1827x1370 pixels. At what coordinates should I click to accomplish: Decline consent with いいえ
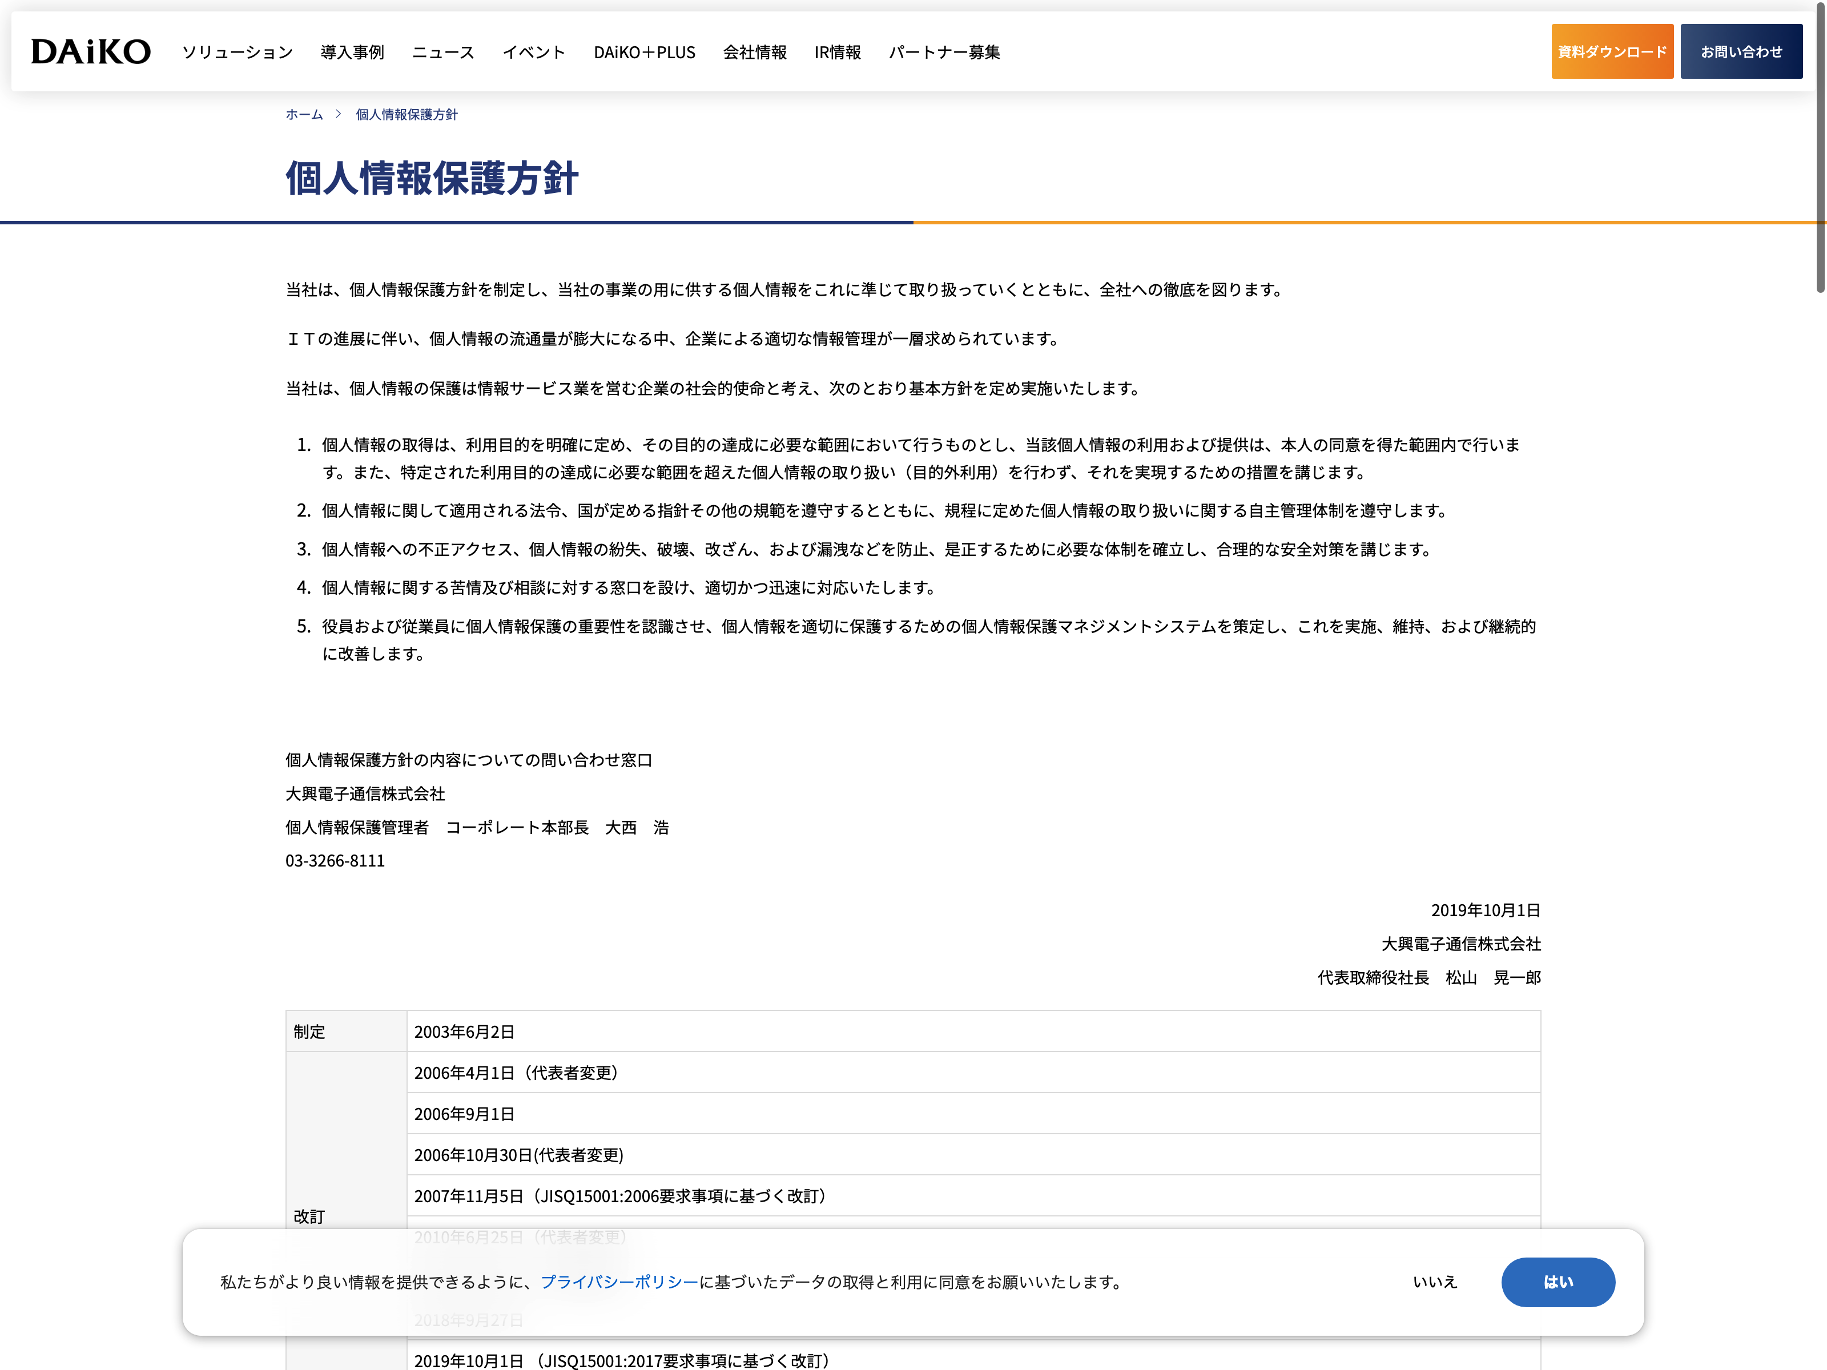tap(1435, 1282)
